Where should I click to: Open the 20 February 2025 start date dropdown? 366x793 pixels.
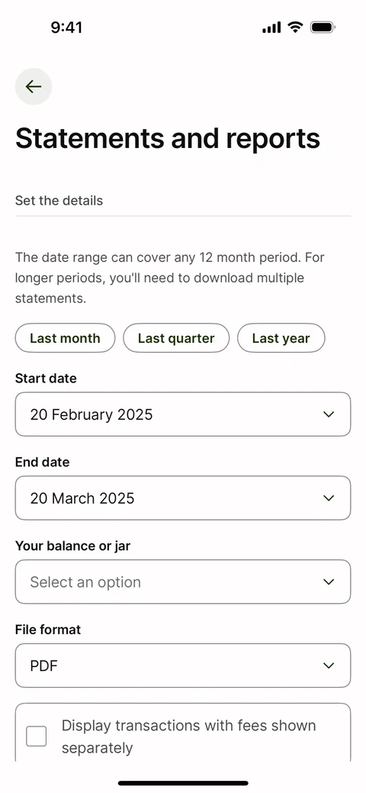[183, 414]
